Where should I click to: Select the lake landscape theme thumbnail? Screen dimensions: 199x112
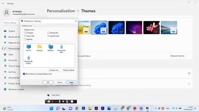point(169,28)
